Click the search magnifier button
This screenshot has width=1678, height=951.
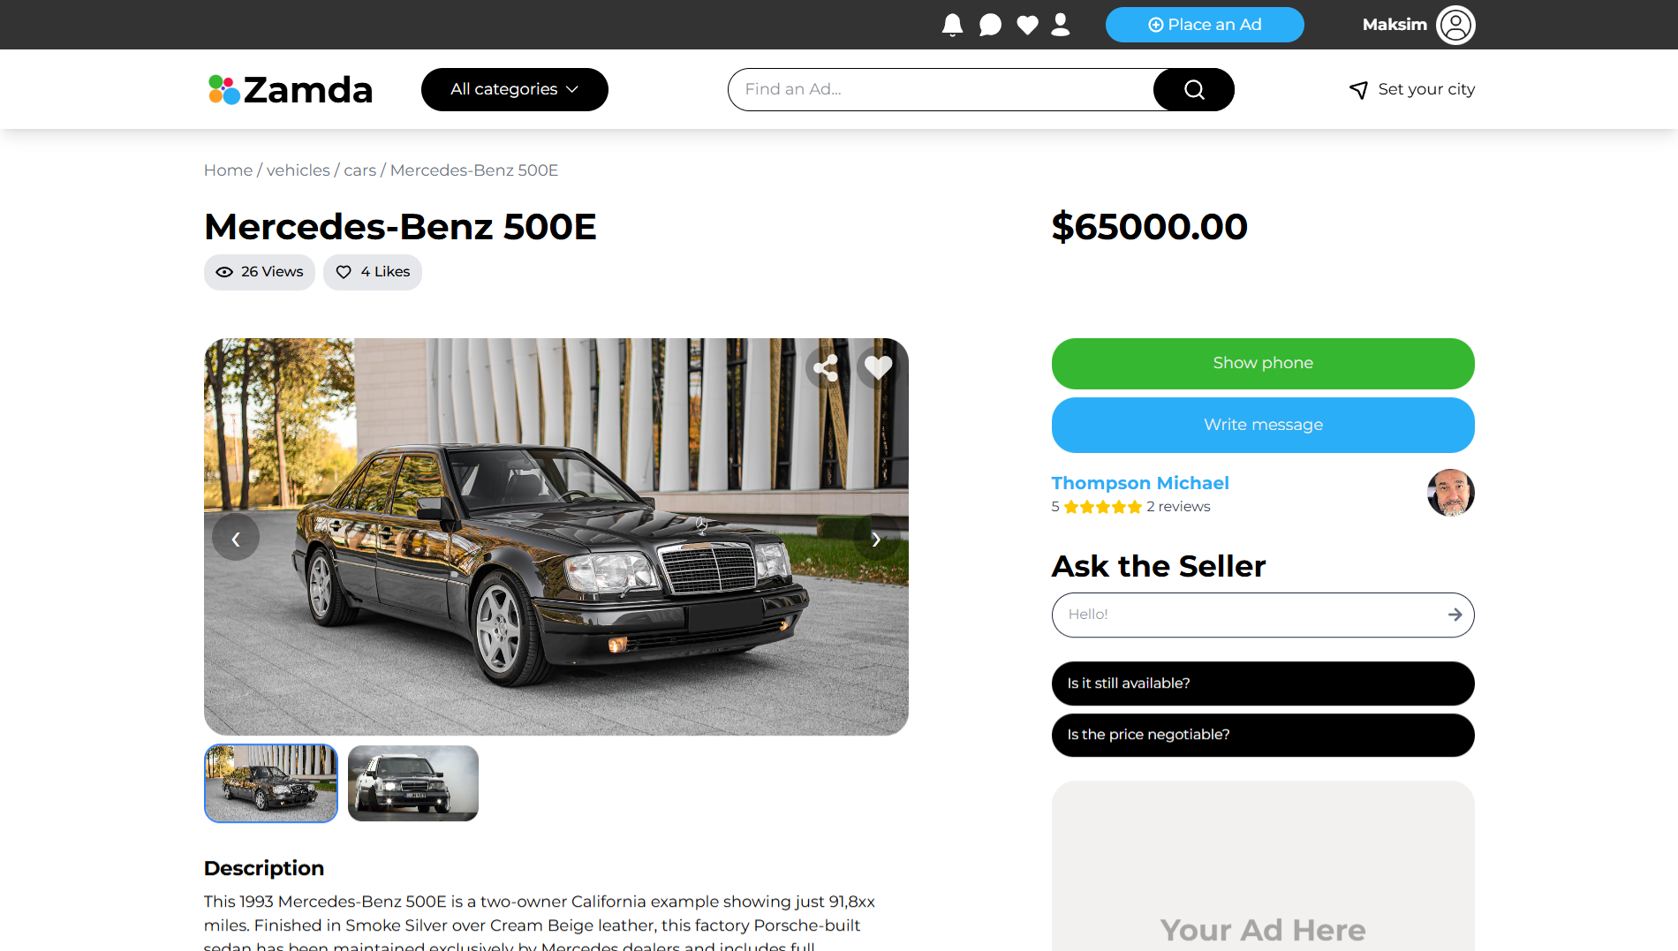click(1194, 89)
